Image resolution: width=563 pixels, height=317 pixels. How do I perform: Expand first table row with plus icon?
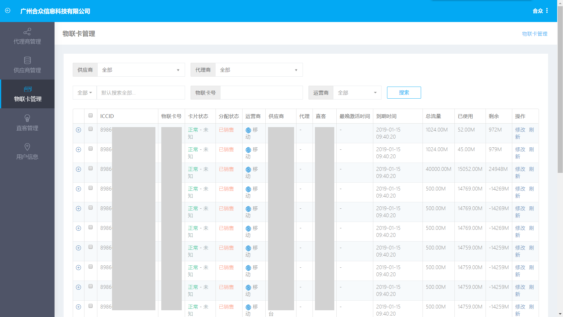click(x=78, y=130)
